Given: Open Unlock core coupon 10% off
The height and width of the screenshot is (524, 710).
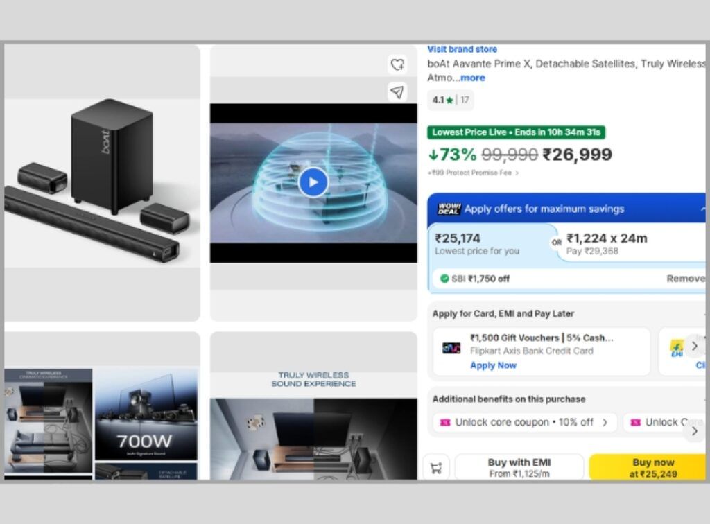Looking at the screenshot, I should pyautogui.click(x=525, y=422).
